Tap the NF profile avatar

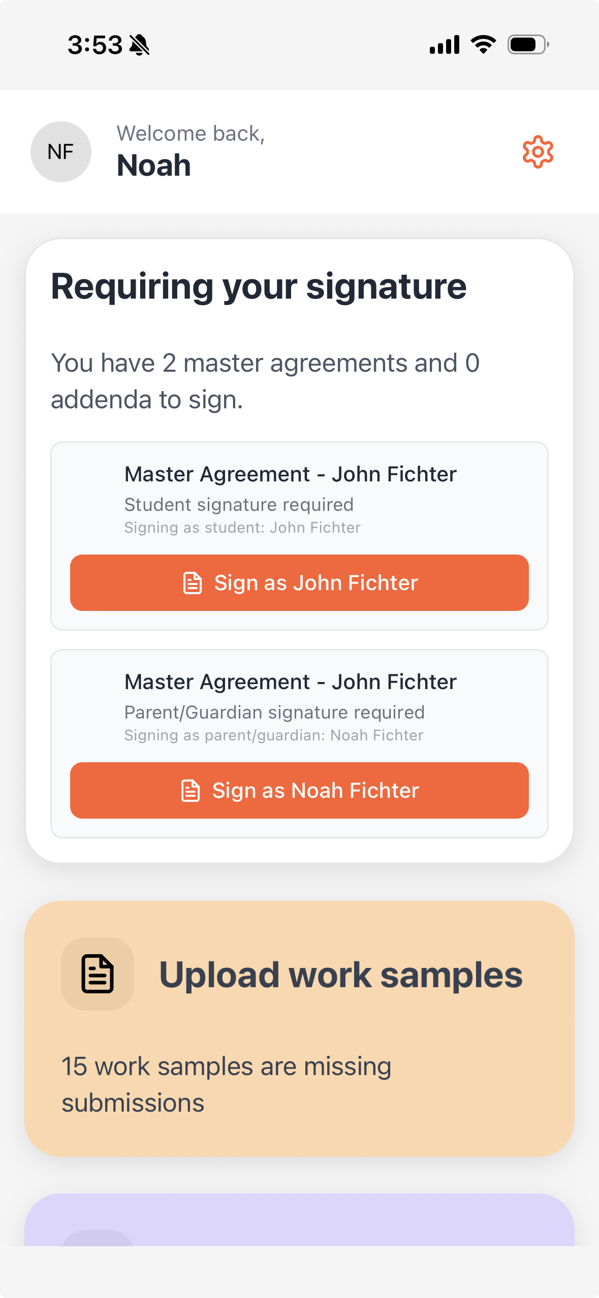click(61, 152)
